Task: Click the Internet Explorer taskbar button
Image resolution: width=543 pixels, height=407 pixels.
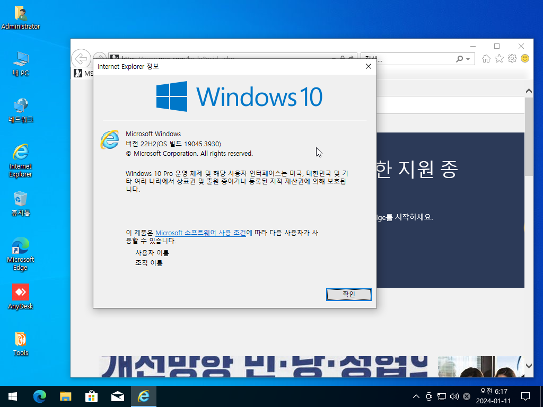Action: pos(143,396)
